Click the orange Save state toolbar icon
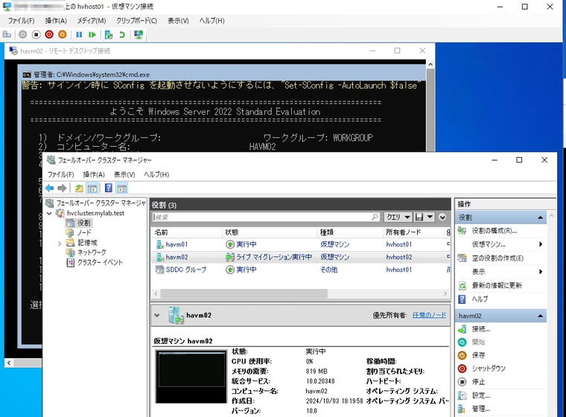 (63, 35)
